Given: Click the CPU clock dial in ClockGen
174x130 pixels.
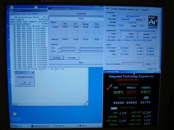Looking at the screenshot, I should (65, 33).
